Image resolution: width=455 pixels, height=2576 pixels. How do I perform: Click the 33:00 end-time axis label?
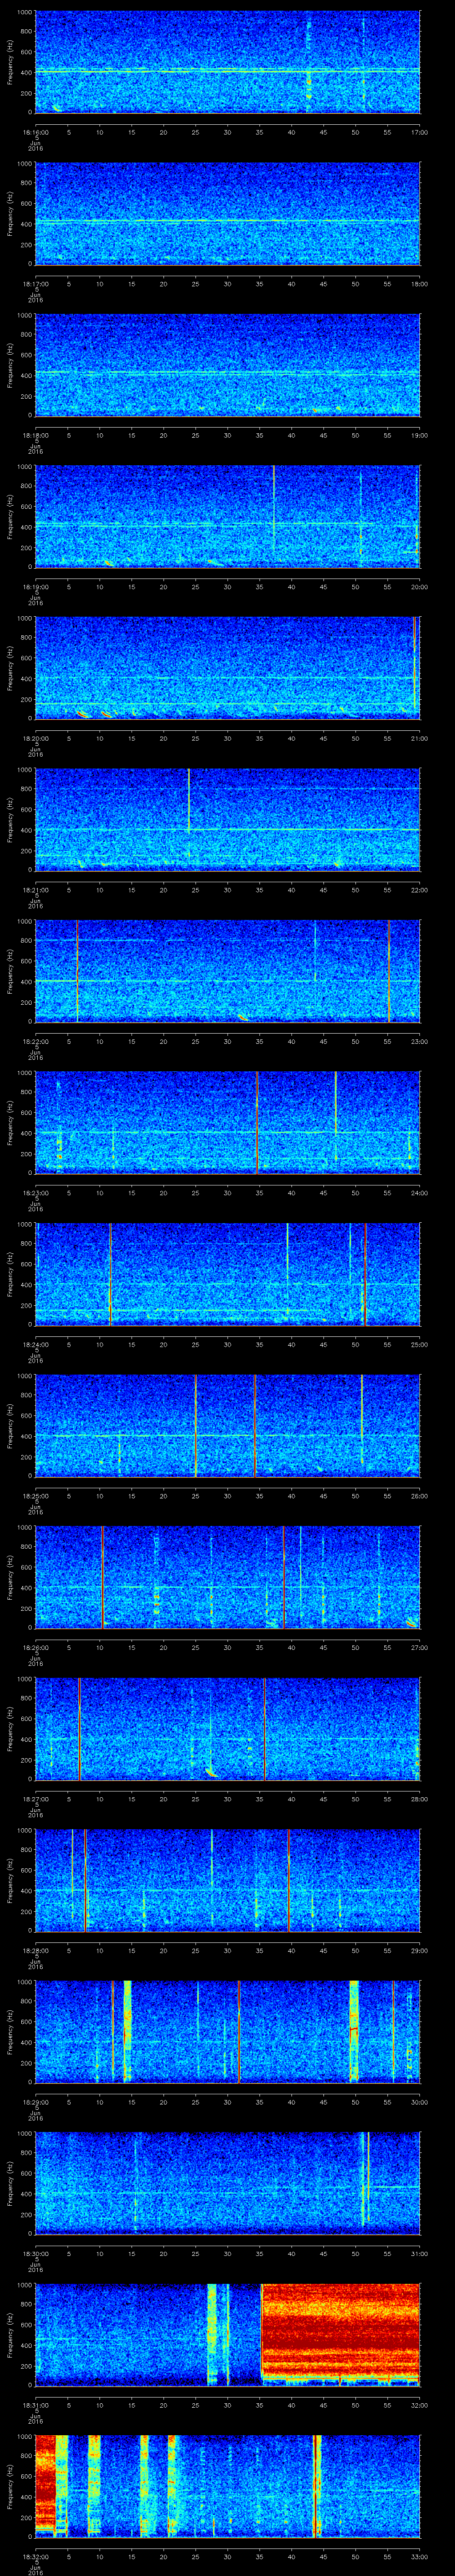tap(420, 2556)
